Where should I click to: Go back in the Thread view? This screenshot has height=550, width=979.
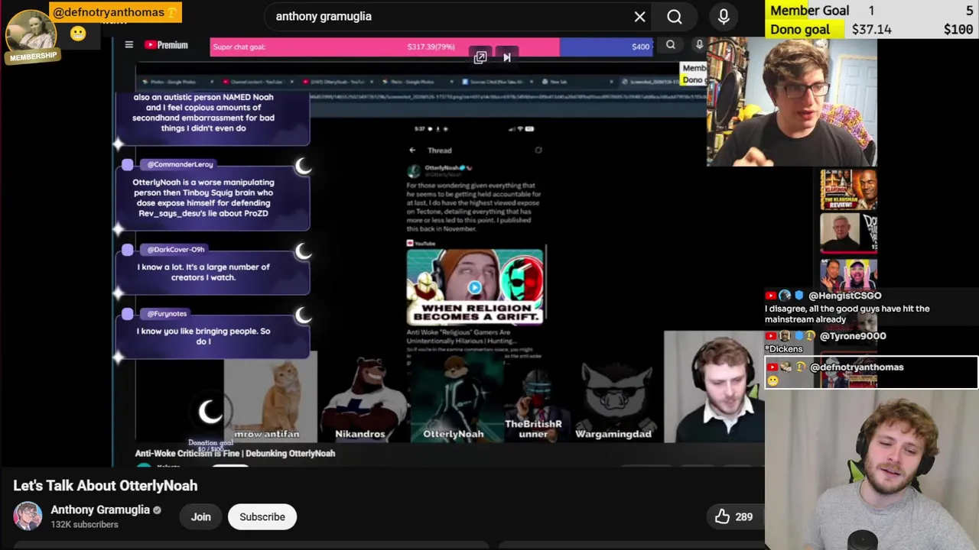[x=412, y=150]
